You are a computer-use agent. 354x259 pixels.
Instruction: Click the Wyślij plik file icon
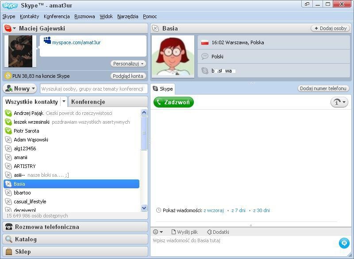pyautogui.click(x=174, y=232)
